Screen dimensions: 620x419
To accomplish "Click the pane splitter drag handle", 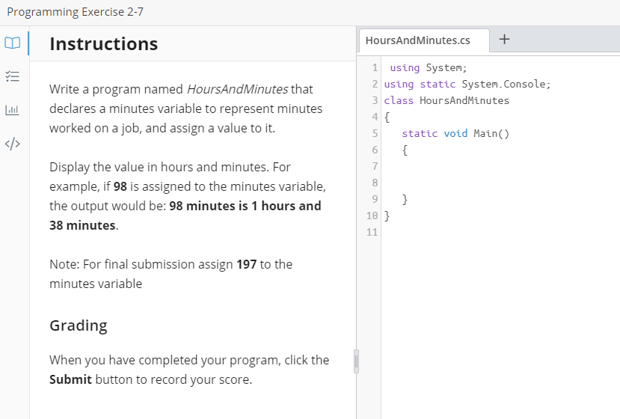I will point(356,361).
